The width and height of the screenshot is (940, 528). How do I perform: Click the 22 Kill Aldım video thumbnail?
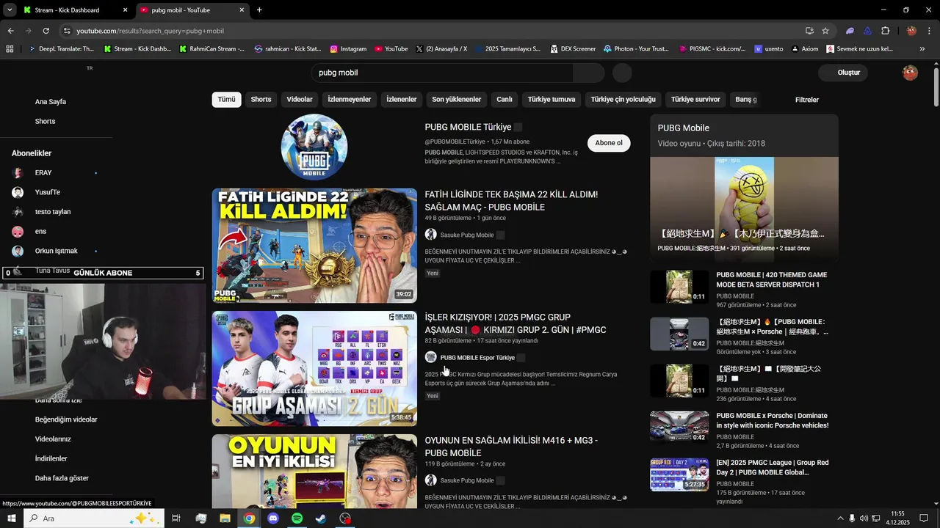point(314,246)
